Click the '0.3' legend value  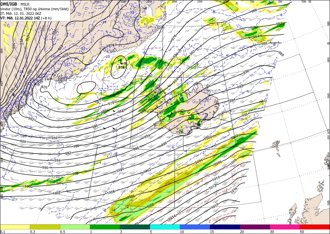32,232
